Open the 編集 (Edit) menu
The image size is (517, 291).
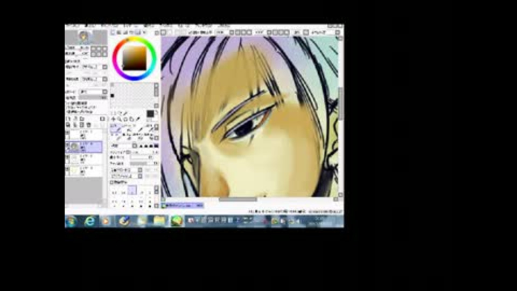[x=90, y=26]
